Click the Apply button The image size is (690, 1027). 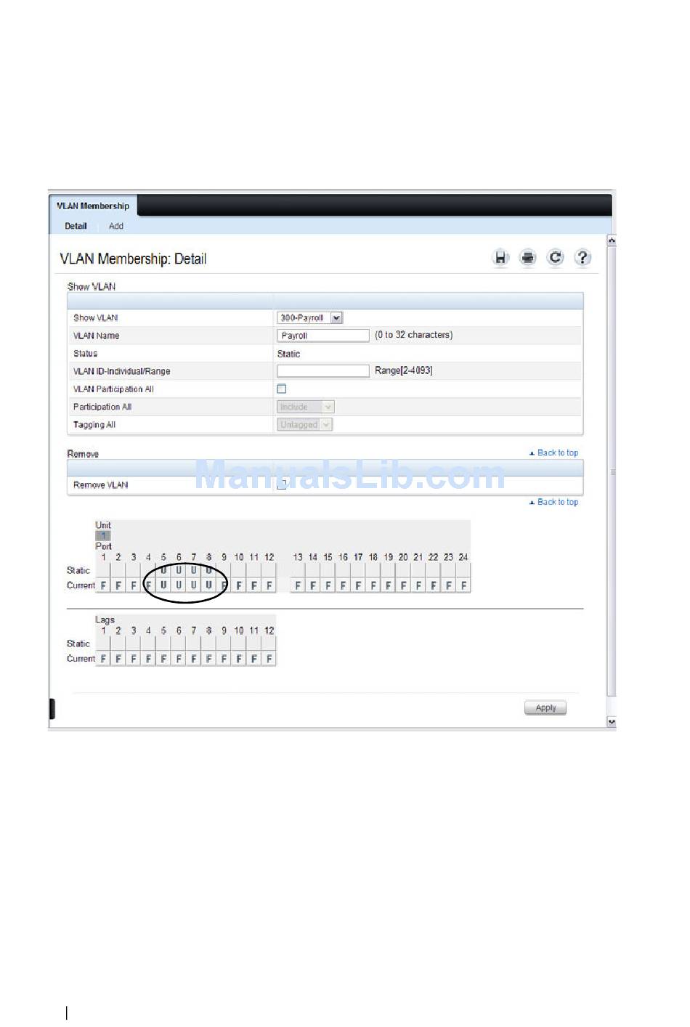click(545, 708)
